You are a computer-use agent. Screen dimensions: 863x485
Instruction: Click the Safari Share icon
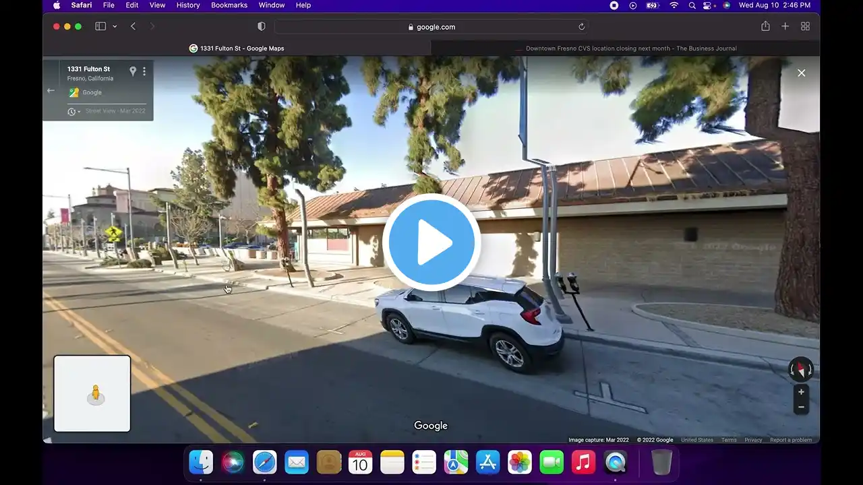[x=765, y=26]
